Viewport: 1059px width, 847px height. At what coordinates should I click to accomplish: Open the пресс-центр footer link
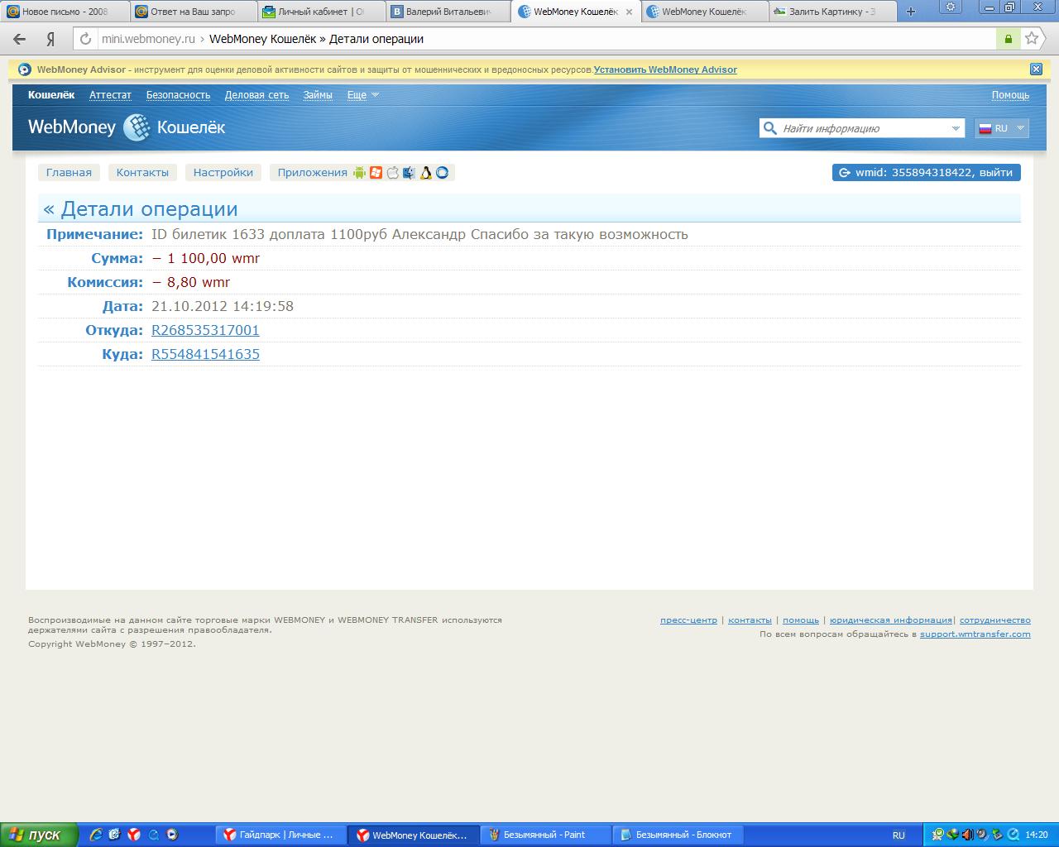[688, 620]
